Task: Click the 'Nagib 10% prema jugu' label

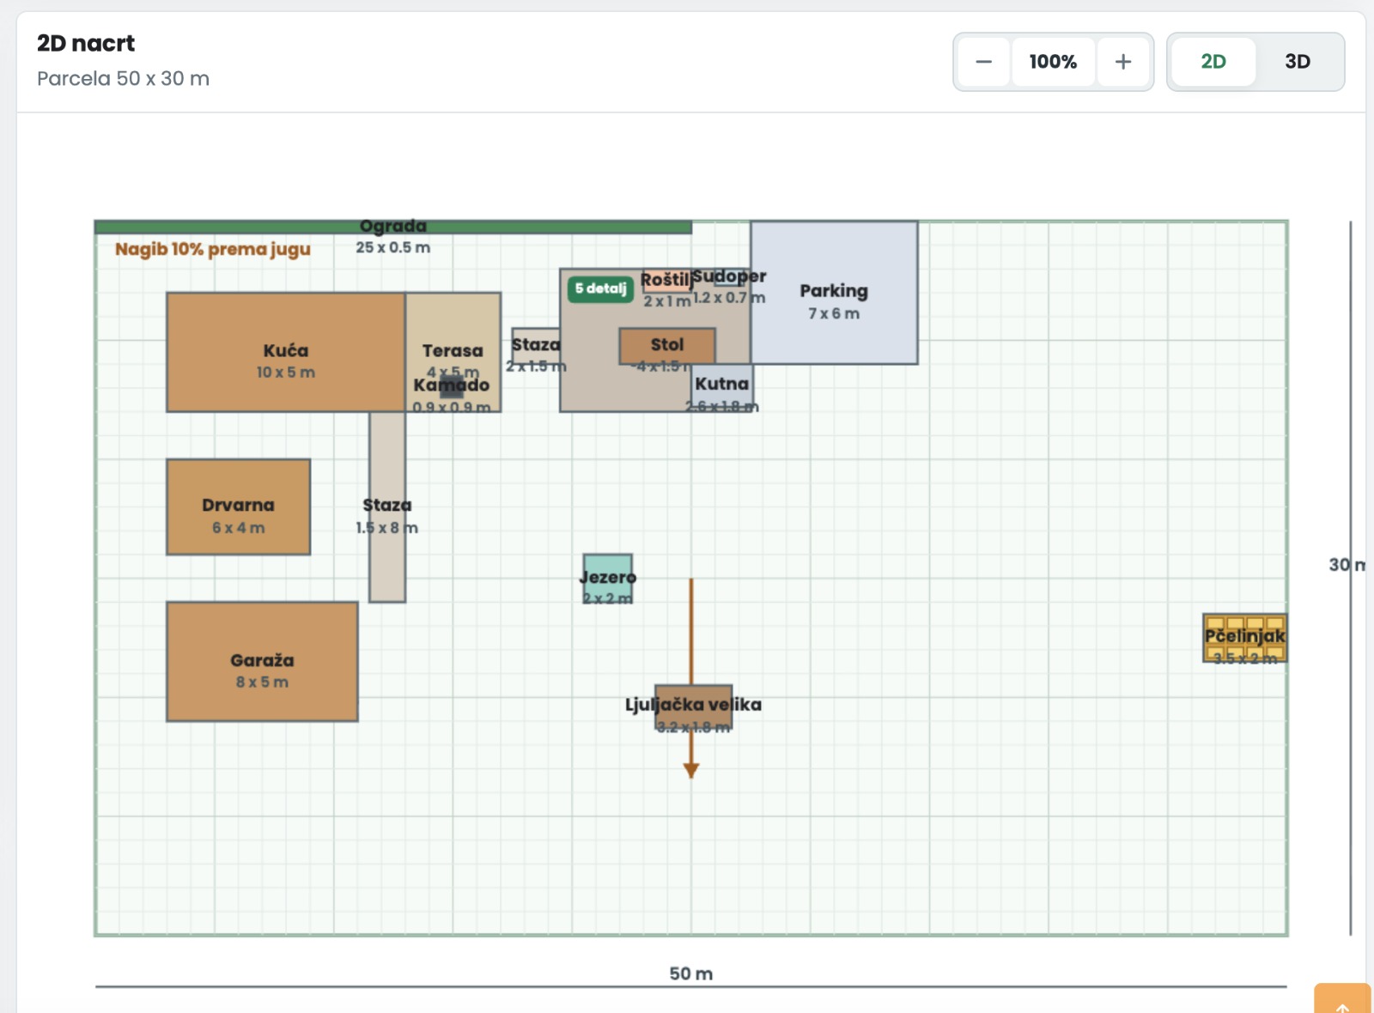Action: (213, 249)
